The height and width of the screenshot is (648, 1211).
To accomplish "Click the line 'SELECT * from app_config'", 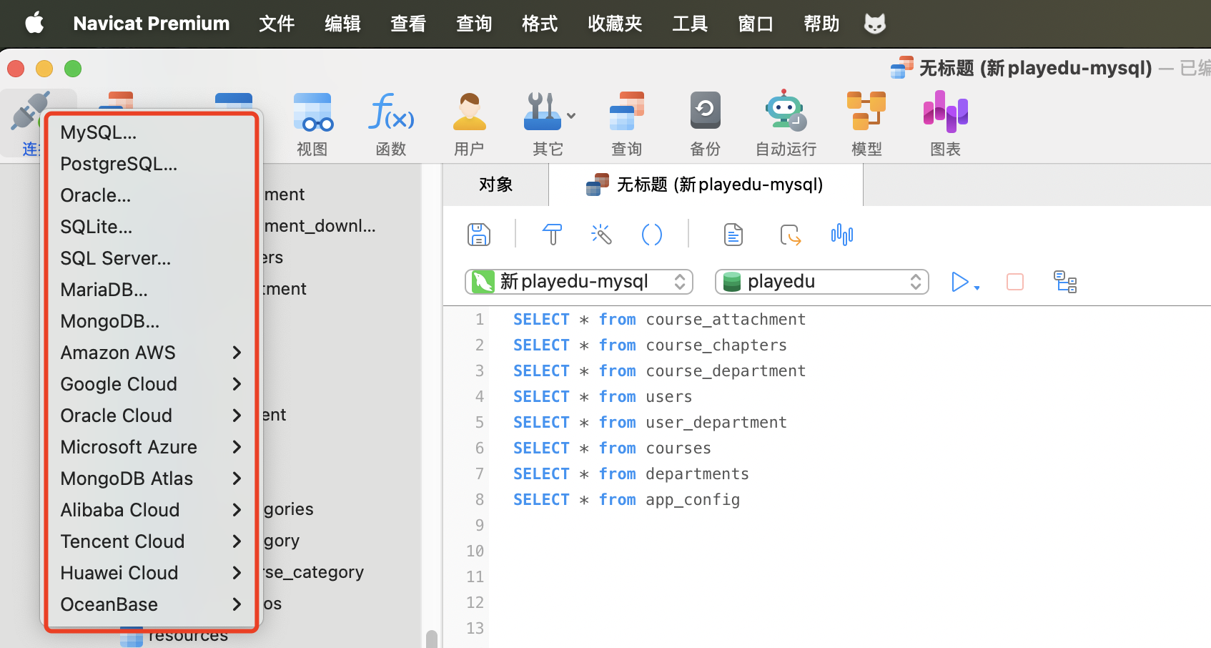I will 626,499.
